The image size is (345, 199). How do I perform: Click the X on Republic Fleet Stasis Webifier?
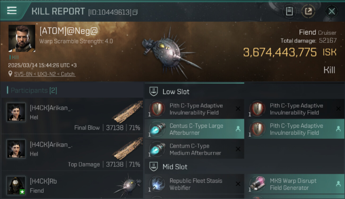pyautogui.click(x=238, y=184)
